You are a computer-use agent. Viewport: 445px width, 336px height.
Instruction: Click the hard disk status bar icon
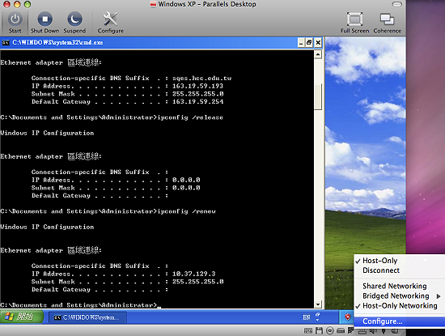tap(341, 330)
